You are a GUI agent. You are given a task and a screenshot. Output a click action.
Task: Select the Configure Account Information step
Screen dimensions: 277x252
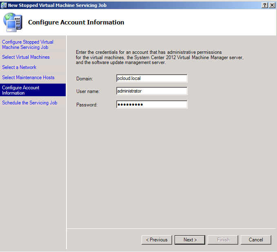point(33,90)
